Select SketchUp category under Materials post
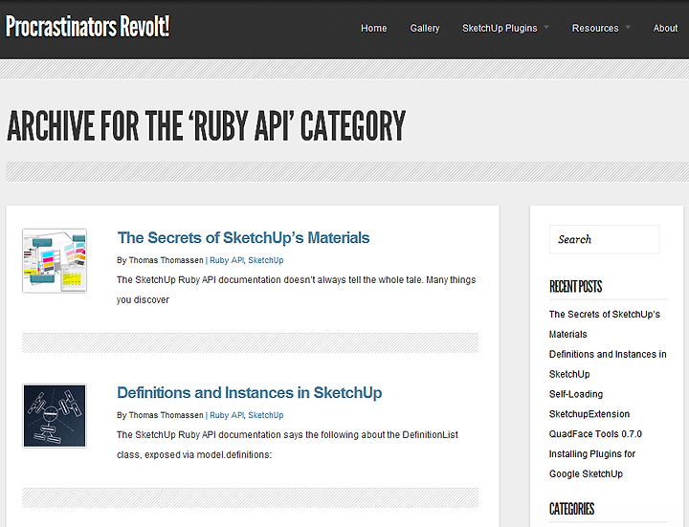Screen dimensions: 689x527 [x=266, y=260]
